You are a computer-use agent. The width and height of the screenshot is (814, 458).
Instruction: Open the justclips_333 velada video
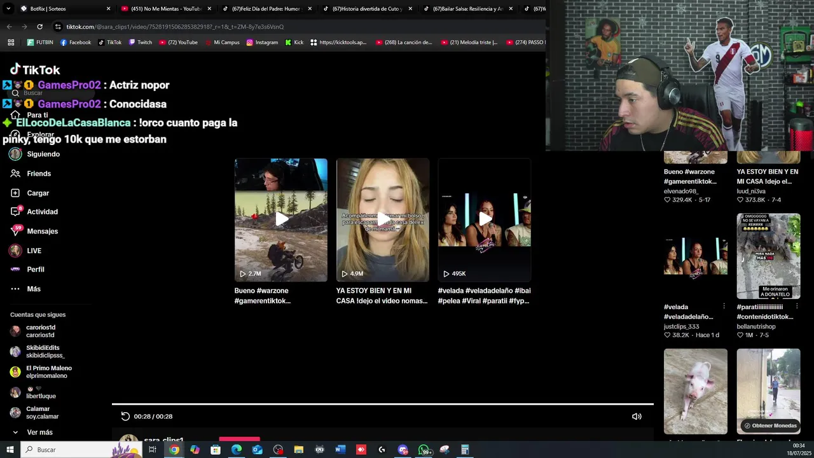click(696, 256)
